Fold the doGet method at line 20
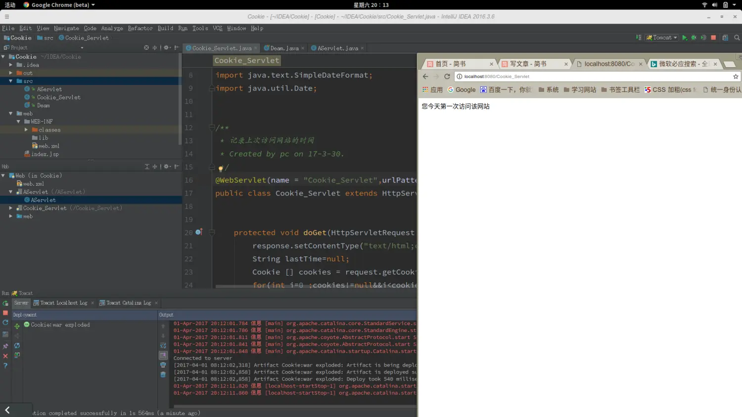This screenshot has height=417, width=742. tap(212, 232)
